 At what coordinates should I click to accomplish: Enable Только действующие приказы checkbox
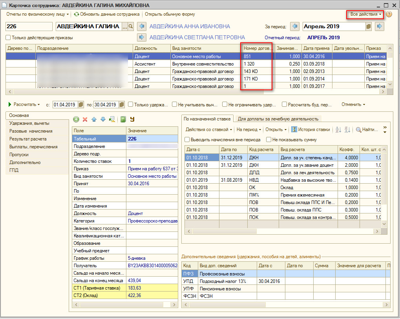click(8, 38)
